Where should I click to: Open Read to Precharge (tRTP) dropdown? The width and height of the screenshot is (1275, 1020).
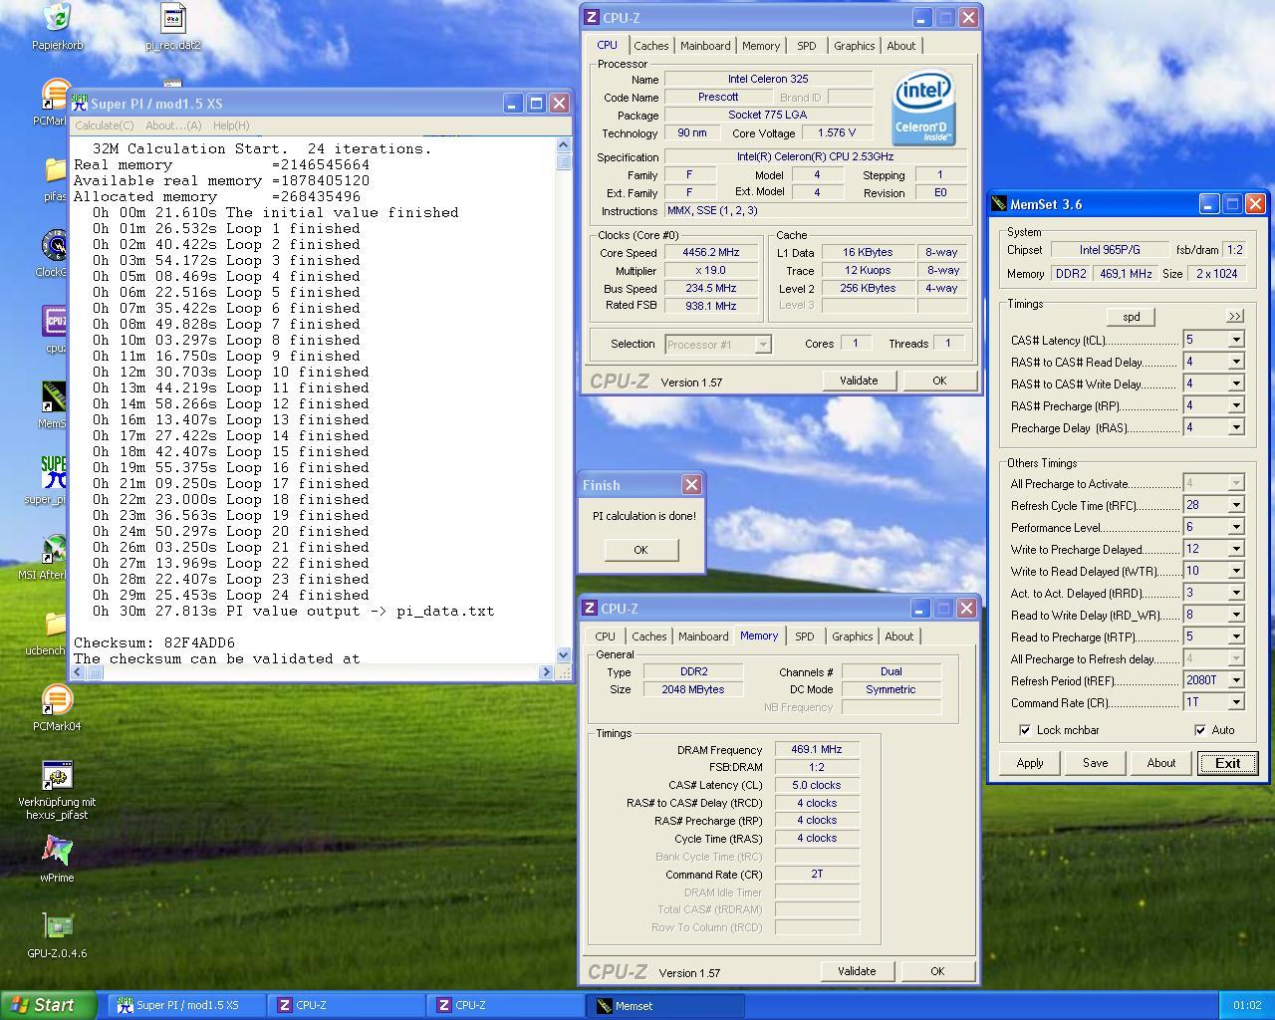(x=1236, y=637)
